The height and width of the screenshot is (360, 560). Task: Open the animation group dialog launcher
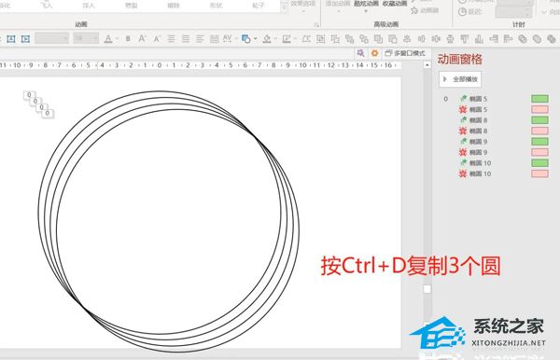[316, 24]
